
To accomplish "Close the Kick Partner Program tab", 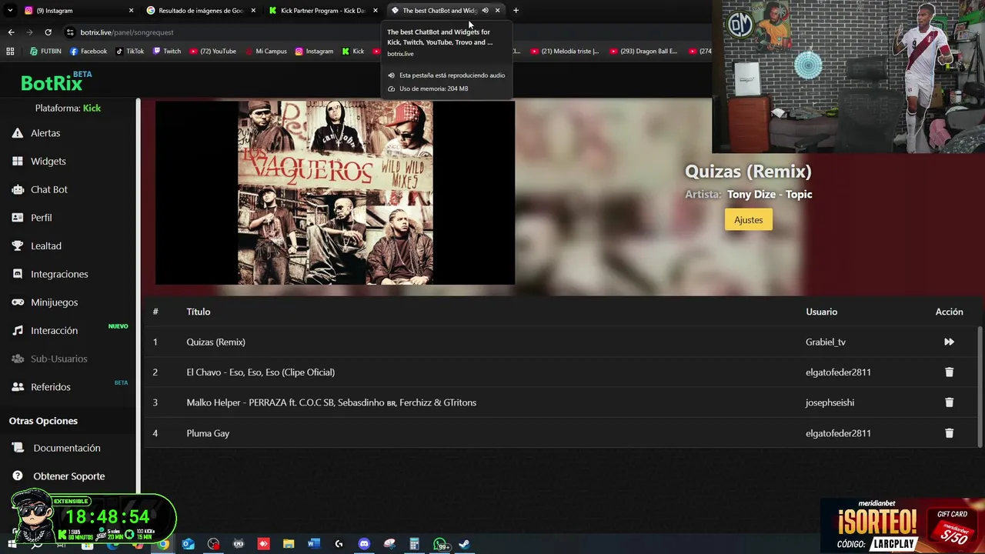I will tap(376, 11).
